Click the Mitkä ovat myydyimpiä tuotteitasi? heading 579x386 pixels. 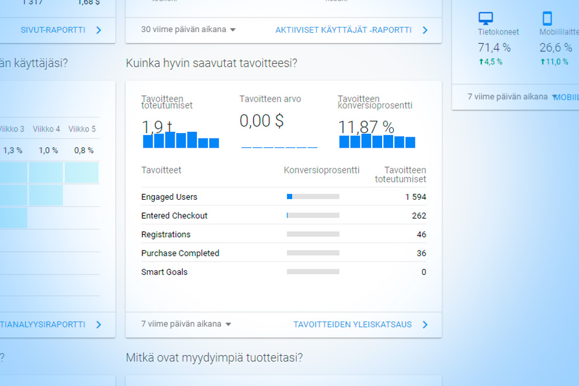pyautogui.click(x=214, y=357)
